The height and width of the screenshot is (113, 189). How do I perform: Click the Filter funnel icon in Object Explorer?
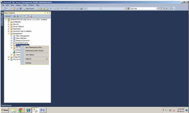[x=24, y=16]
